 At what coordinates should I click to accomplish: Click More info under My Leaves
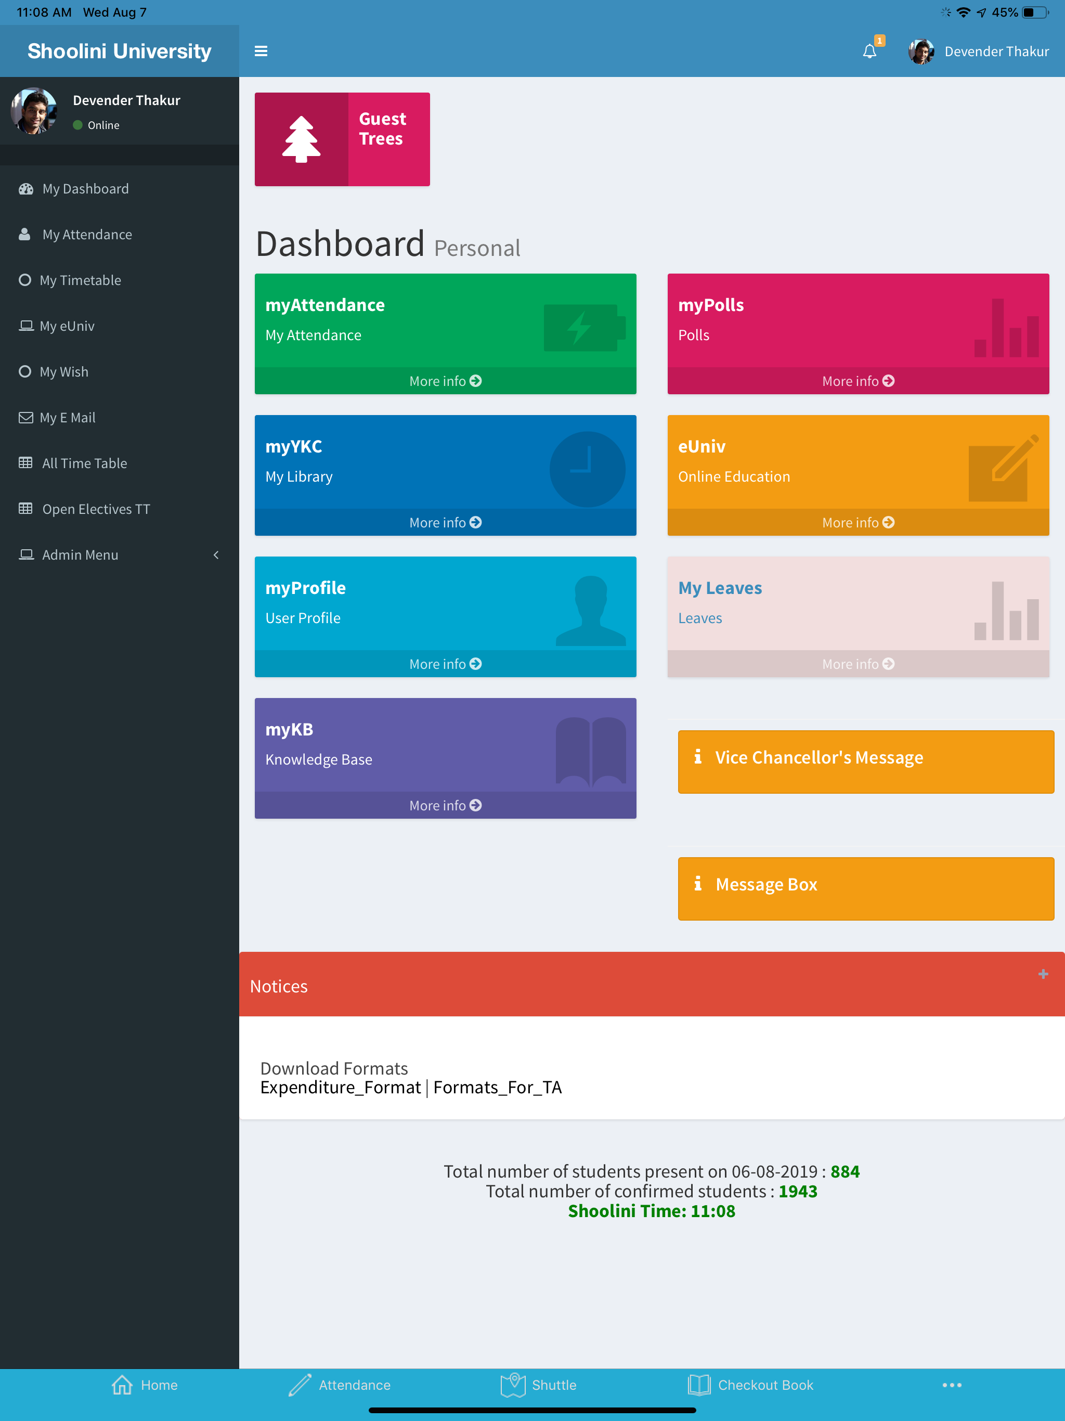click(x=858, y=664)
